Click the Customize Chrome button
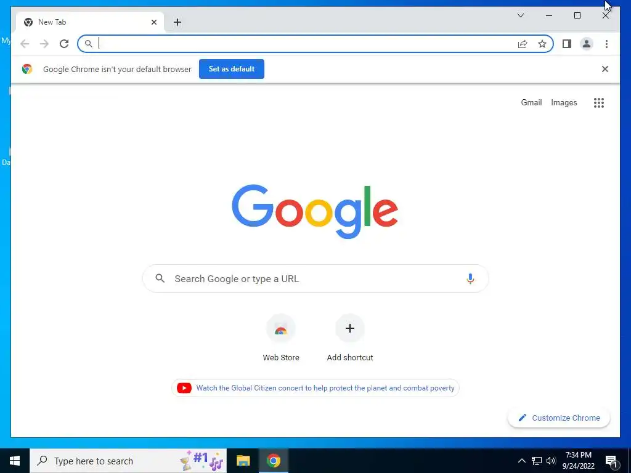Screen dimensions: 631x473 tap(559, 418)
